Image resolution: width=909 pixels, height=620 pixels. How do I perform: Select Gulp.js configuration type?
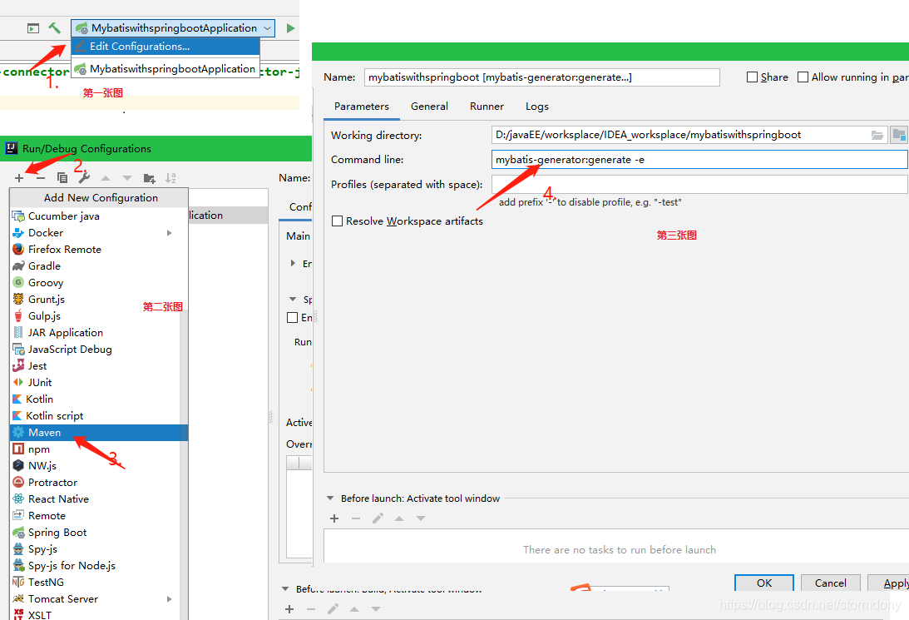[x=95, y=316]
